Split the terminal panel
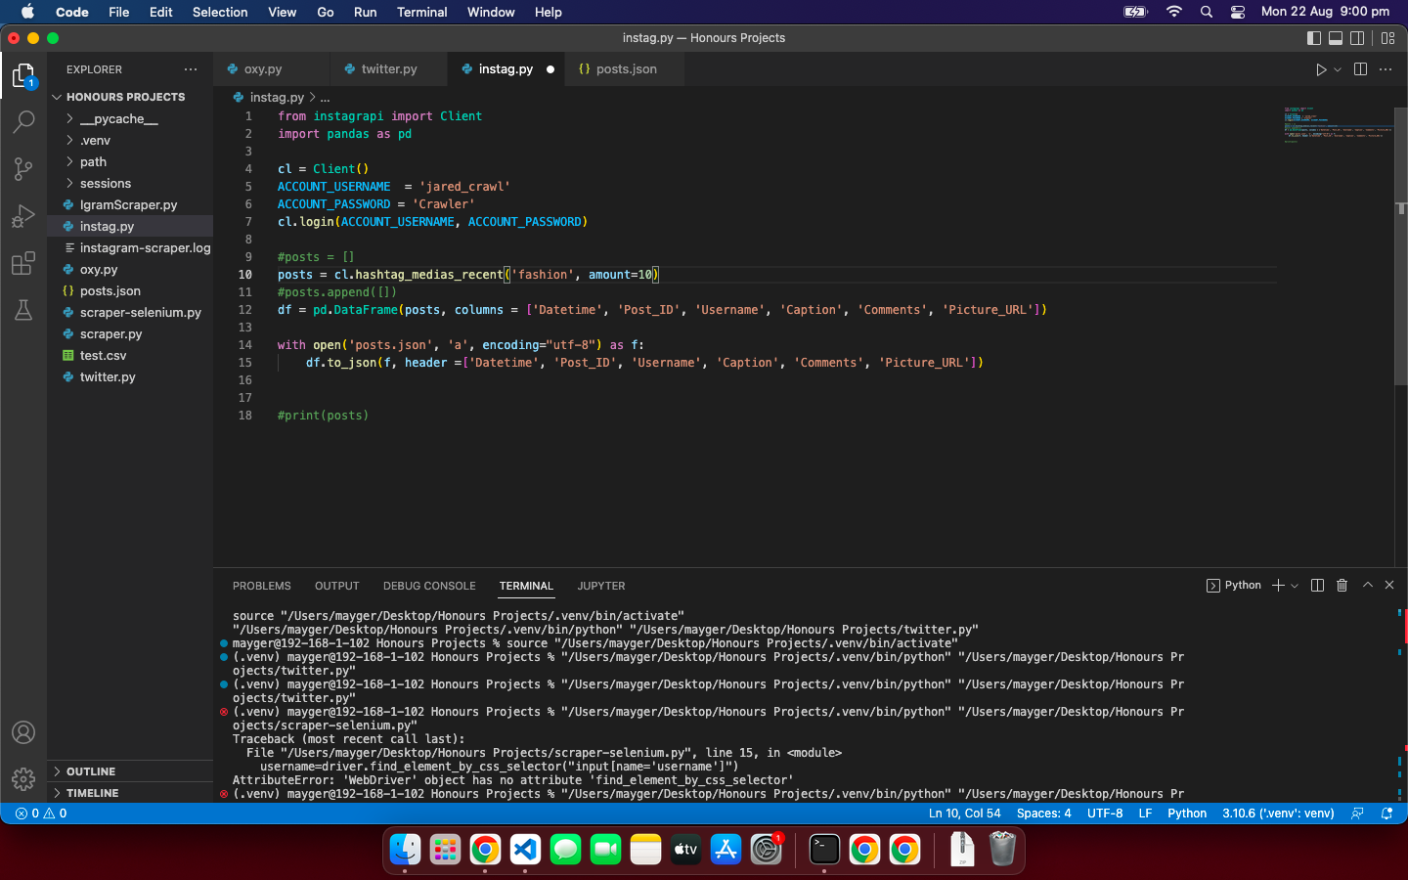This screenshot has width=1408, height=880. pyautogui.click(x=1317, y=586)
